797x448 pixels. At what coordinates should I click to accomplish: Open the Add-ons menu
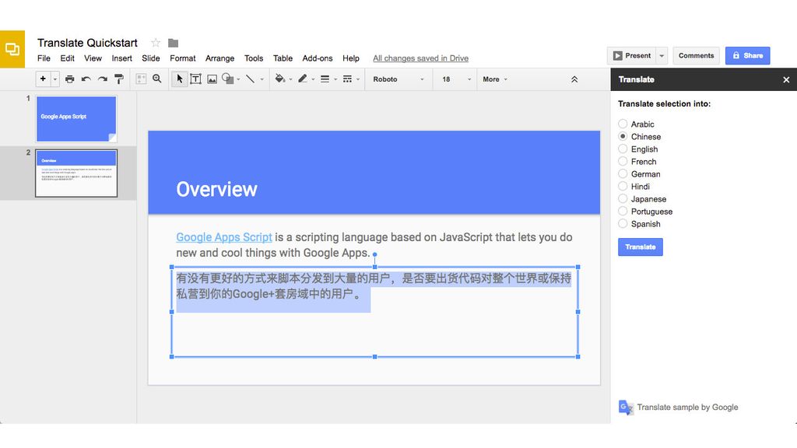pos(318,58)
